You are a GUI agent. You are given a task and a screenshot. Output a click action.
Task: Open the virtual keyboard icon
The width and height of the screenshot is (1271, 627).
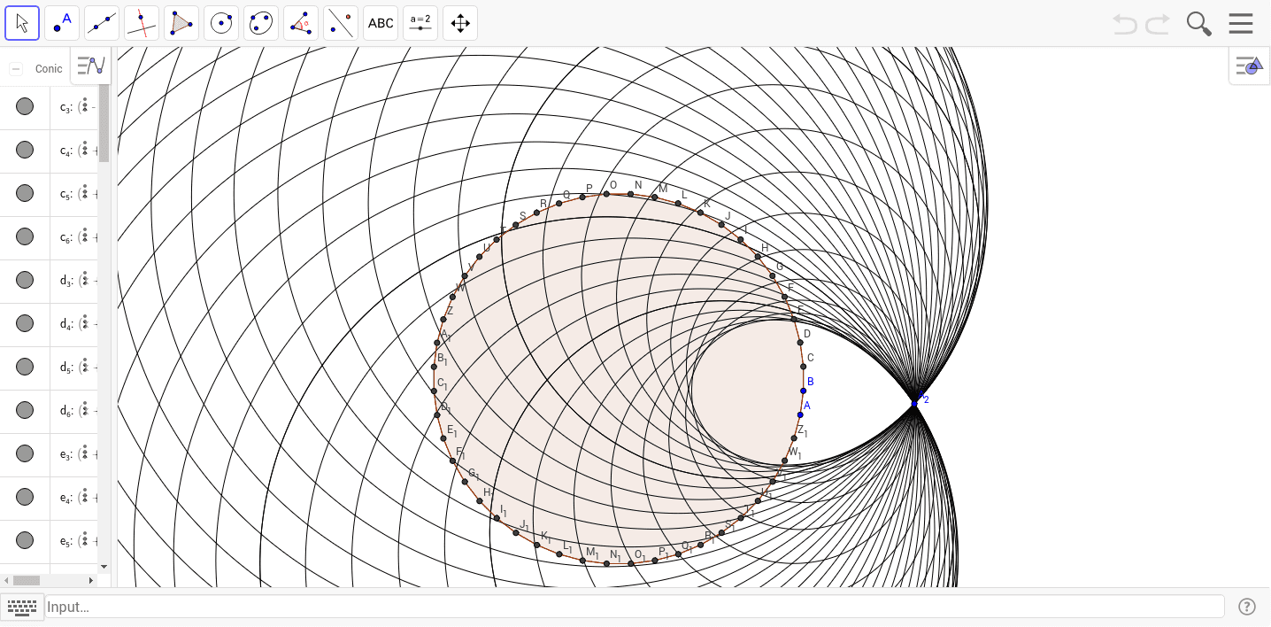pos(22,607)
